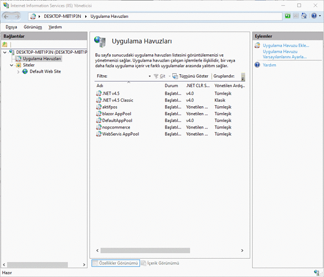Select the aktifpos pool icon
Viewport: 324px width, 277px height.
(99, 107)
